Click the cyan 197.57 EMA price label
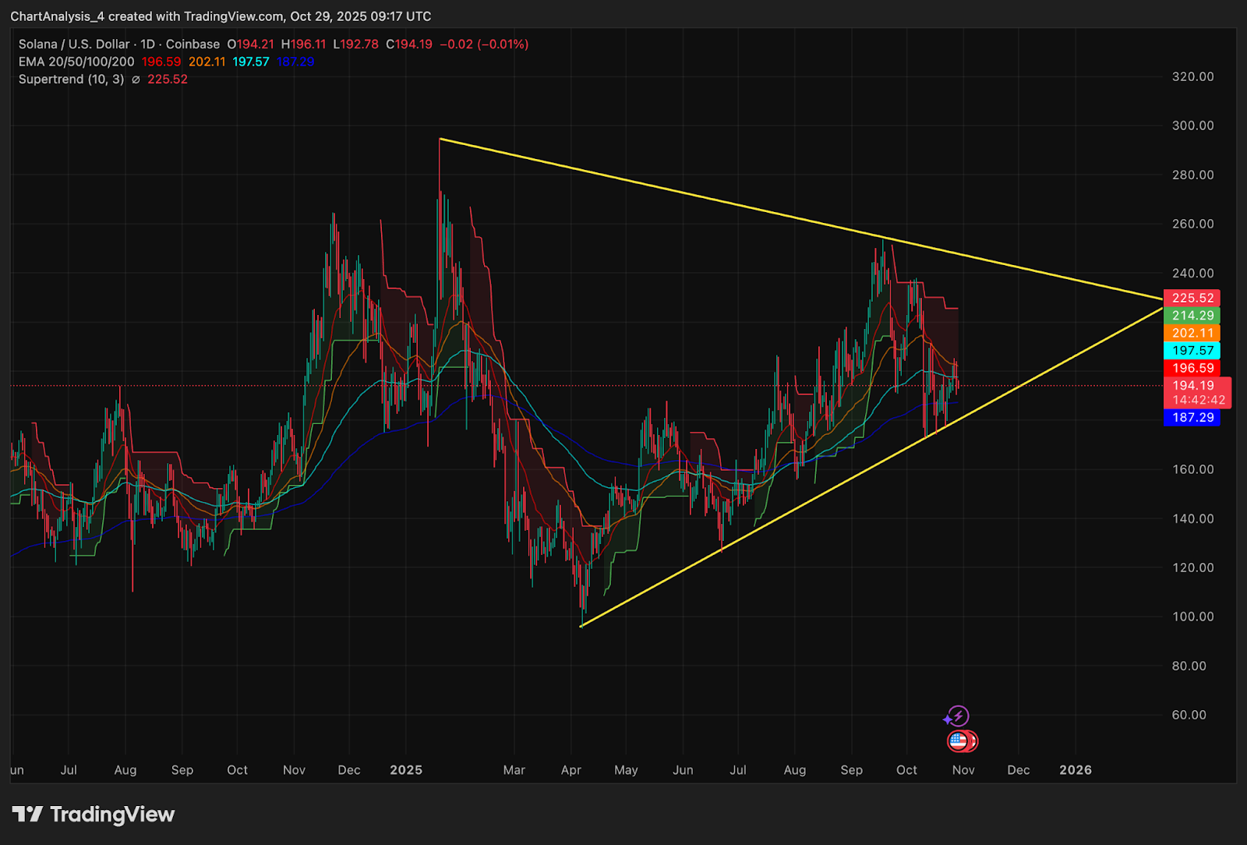The image size is (1247, 845). pos(1192,351)
